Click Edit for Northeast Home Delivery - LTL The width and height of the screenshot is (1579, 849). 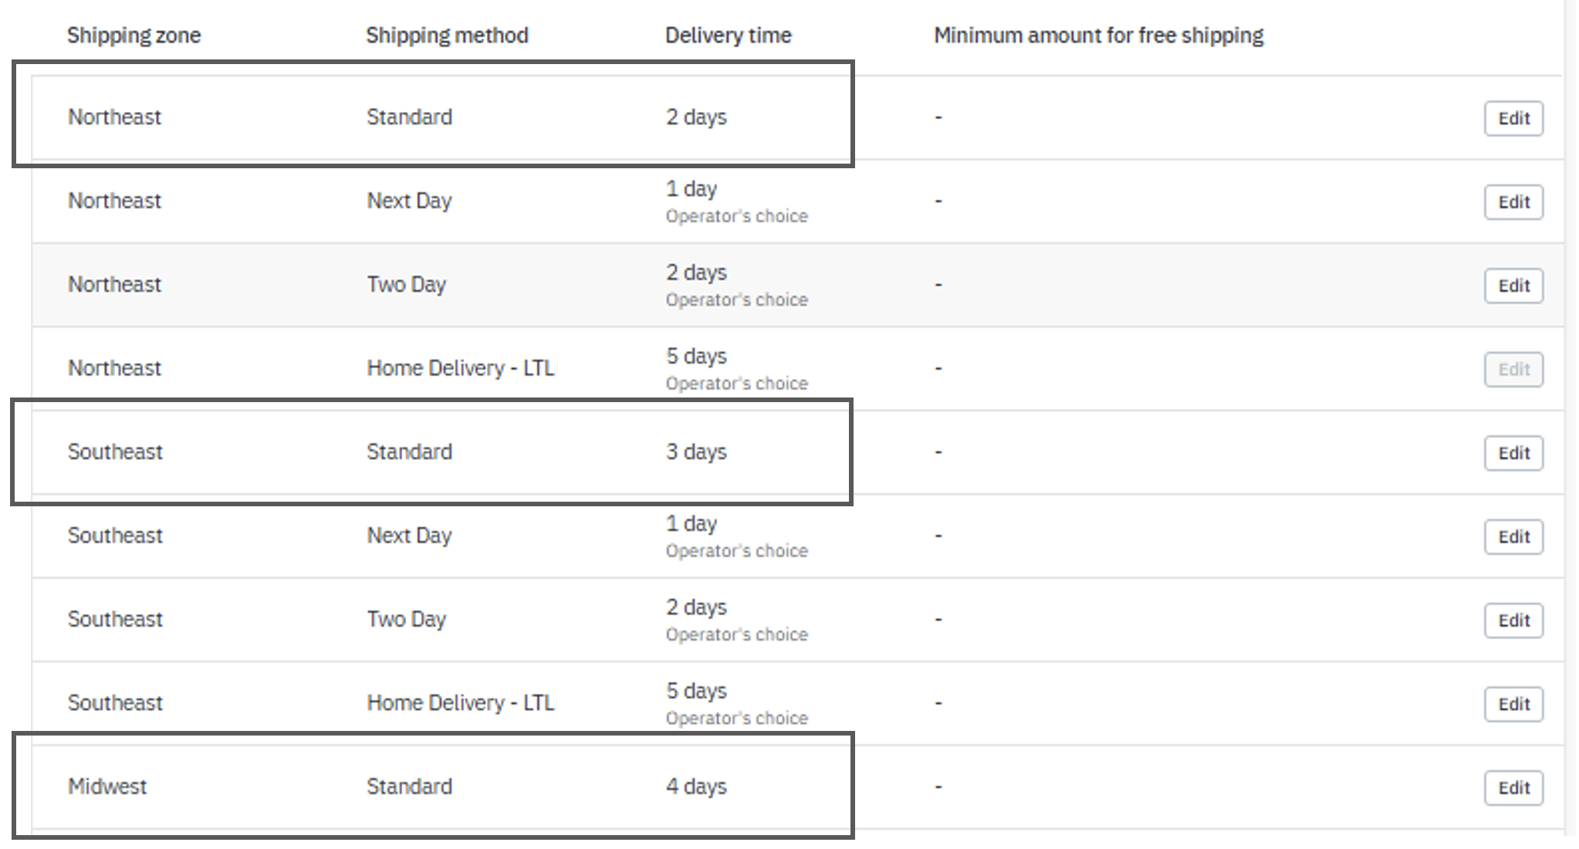tap(1513, 369)
